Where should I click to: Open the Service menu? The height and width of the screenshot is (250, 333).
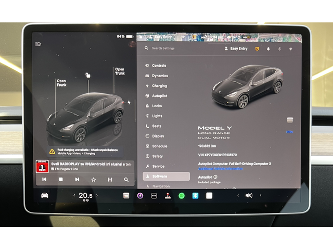[x=155, y=166]
